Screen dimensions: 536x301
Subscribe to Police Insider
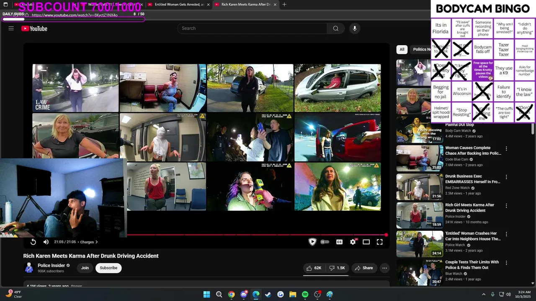pos(108,268)
